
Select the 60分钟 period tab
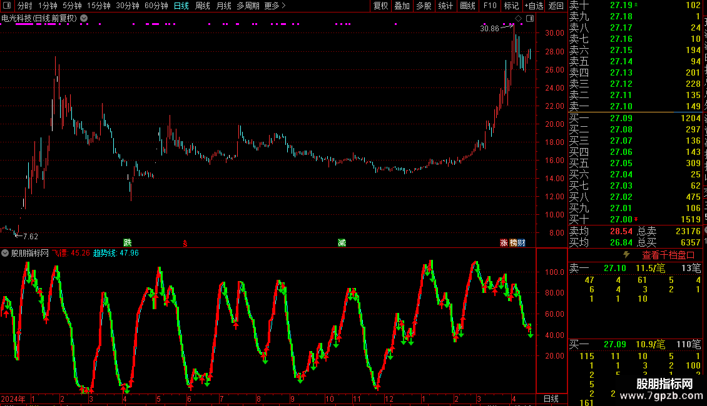click(156, 6)
